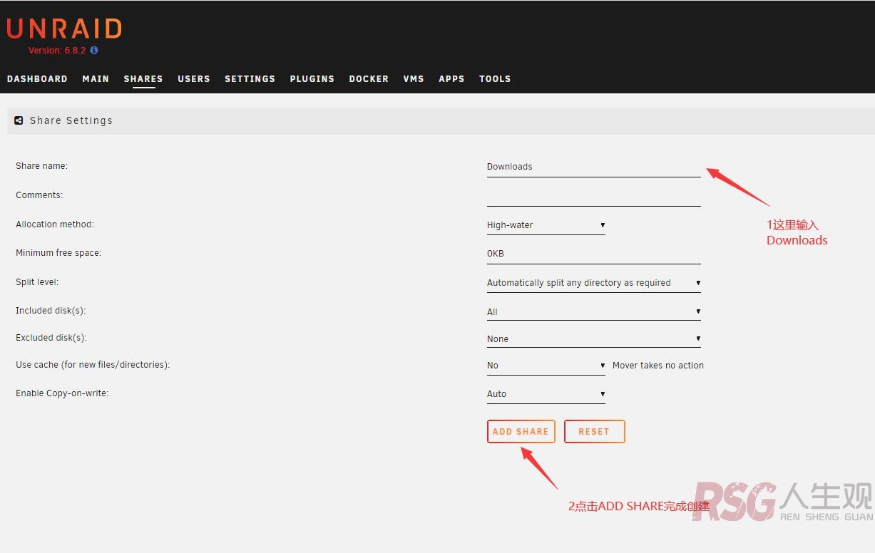Go to the APPS tab
Image resolution: width=875 pixels, height=553 pixels.
(x=451, y=79)
